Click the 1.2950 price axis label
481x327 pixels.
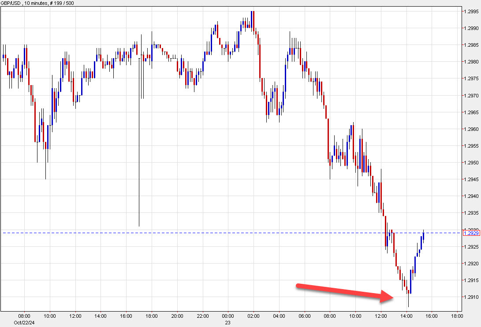pos(471,163)
